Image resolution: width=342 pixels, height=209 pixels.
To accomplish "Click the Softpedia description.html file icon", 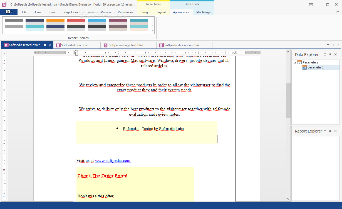I will coord(161,45).
